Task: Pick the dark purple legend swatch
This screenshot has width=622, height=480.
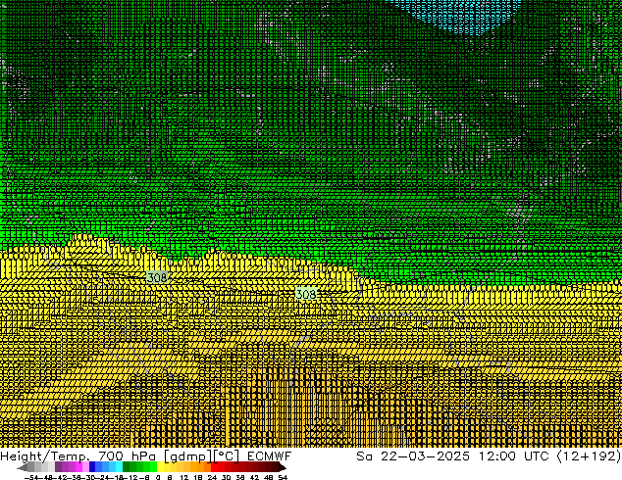Action: (x=58, y=467)
